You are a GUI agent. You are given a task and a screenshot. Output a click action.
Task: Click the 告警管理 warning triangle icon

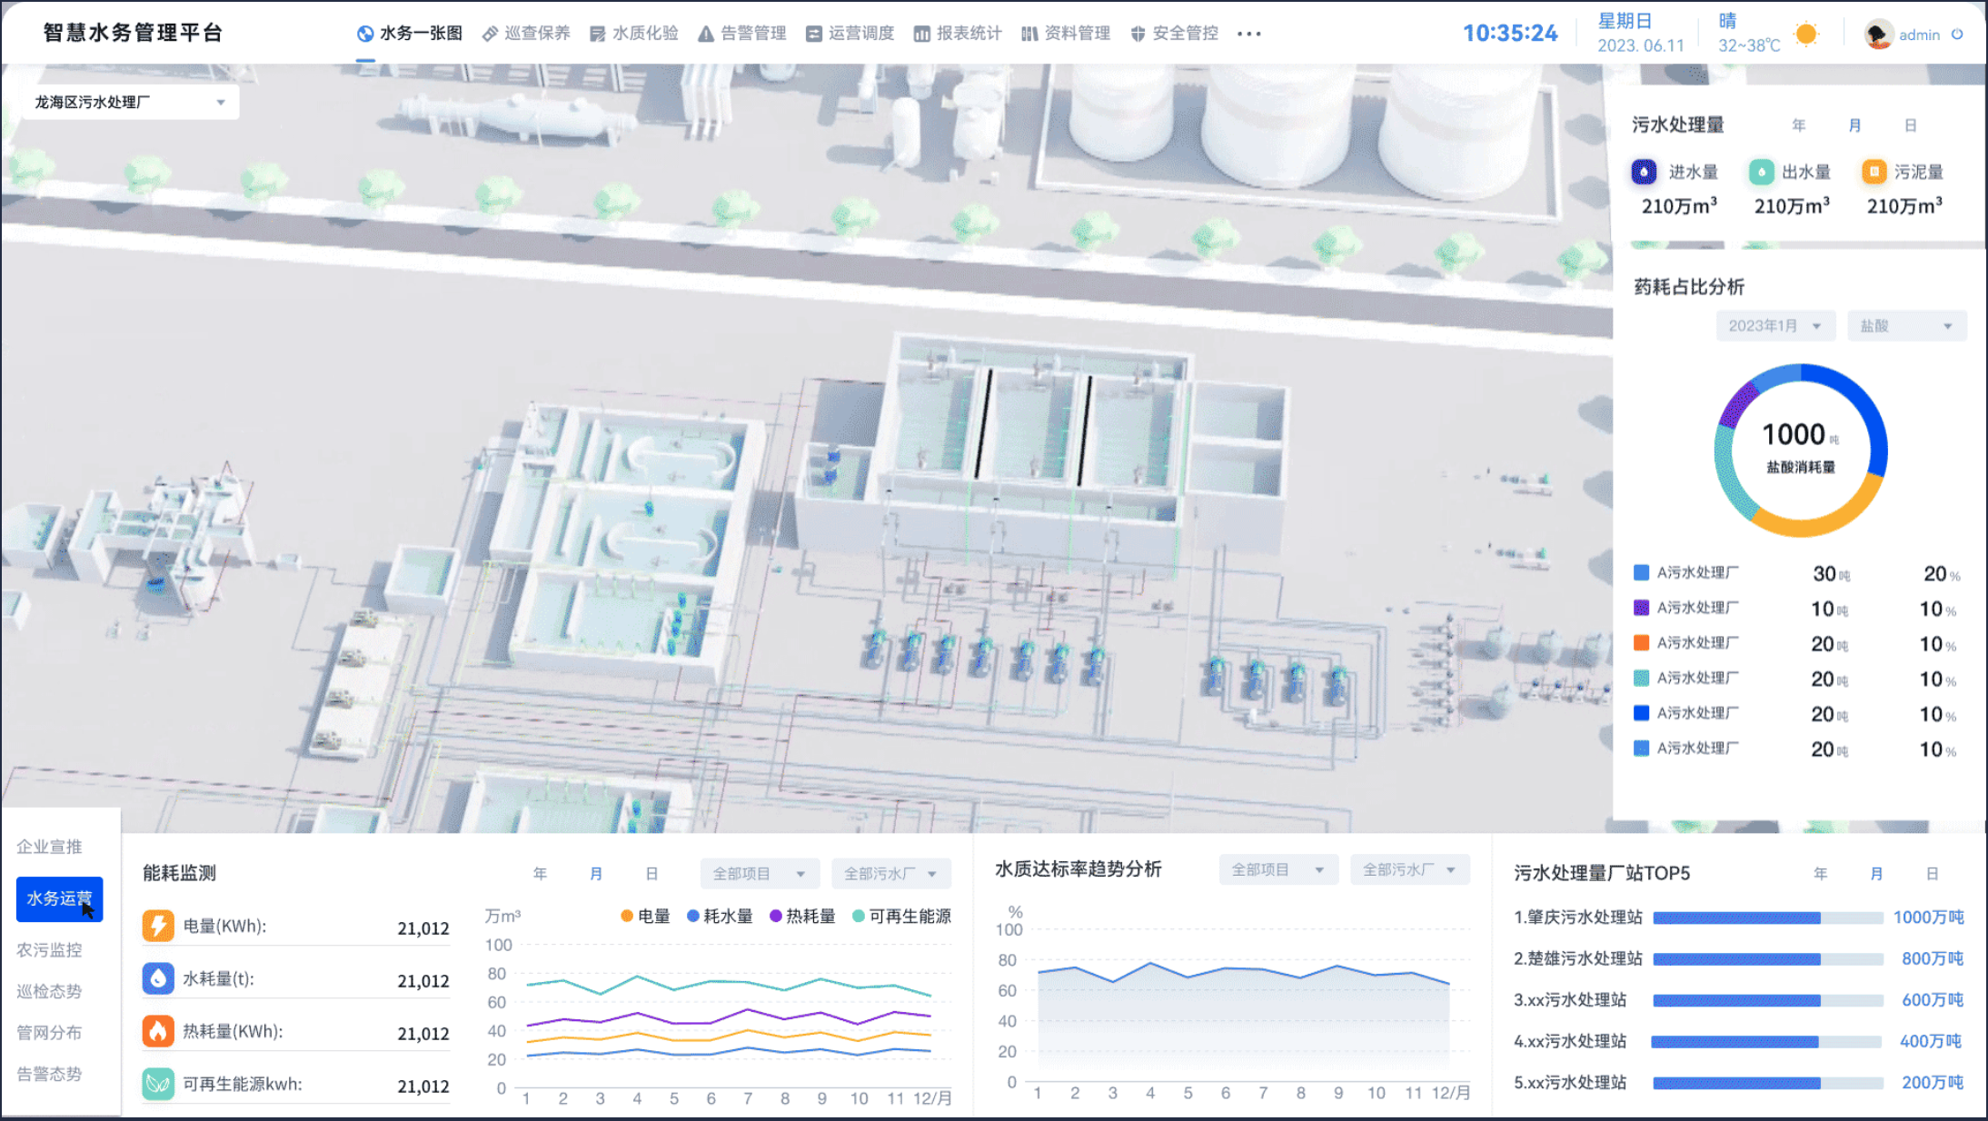click(706, 34)
